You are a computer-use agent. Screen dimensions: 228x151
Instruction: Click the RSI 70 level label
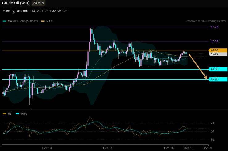pos(212,123)
